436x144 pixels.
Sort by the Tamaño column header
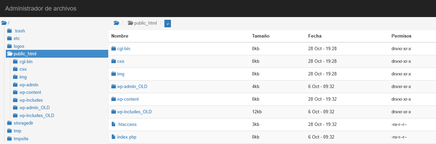[261, 36]
